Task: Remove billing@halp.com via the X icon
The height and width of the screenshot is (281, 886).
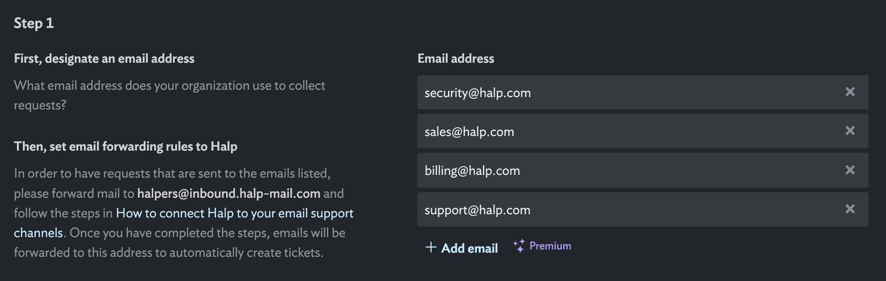Action: [x=850, y=170]
